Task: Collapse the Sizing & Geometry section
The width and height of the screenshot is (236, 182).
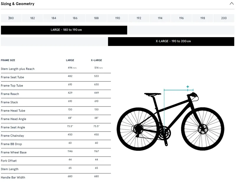Action: coord(232,4)
